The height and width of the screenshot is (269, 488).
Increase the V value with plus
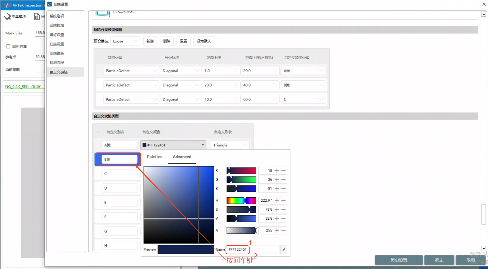point(277,218)
